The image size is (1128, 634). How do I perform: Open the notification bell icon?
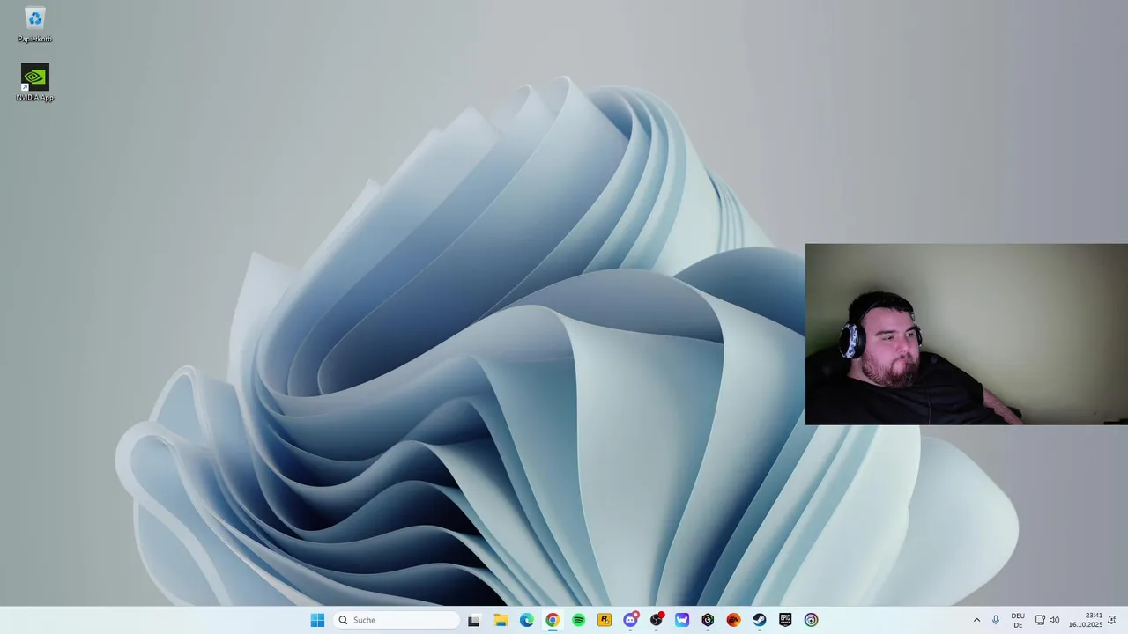click(1112, 620)
